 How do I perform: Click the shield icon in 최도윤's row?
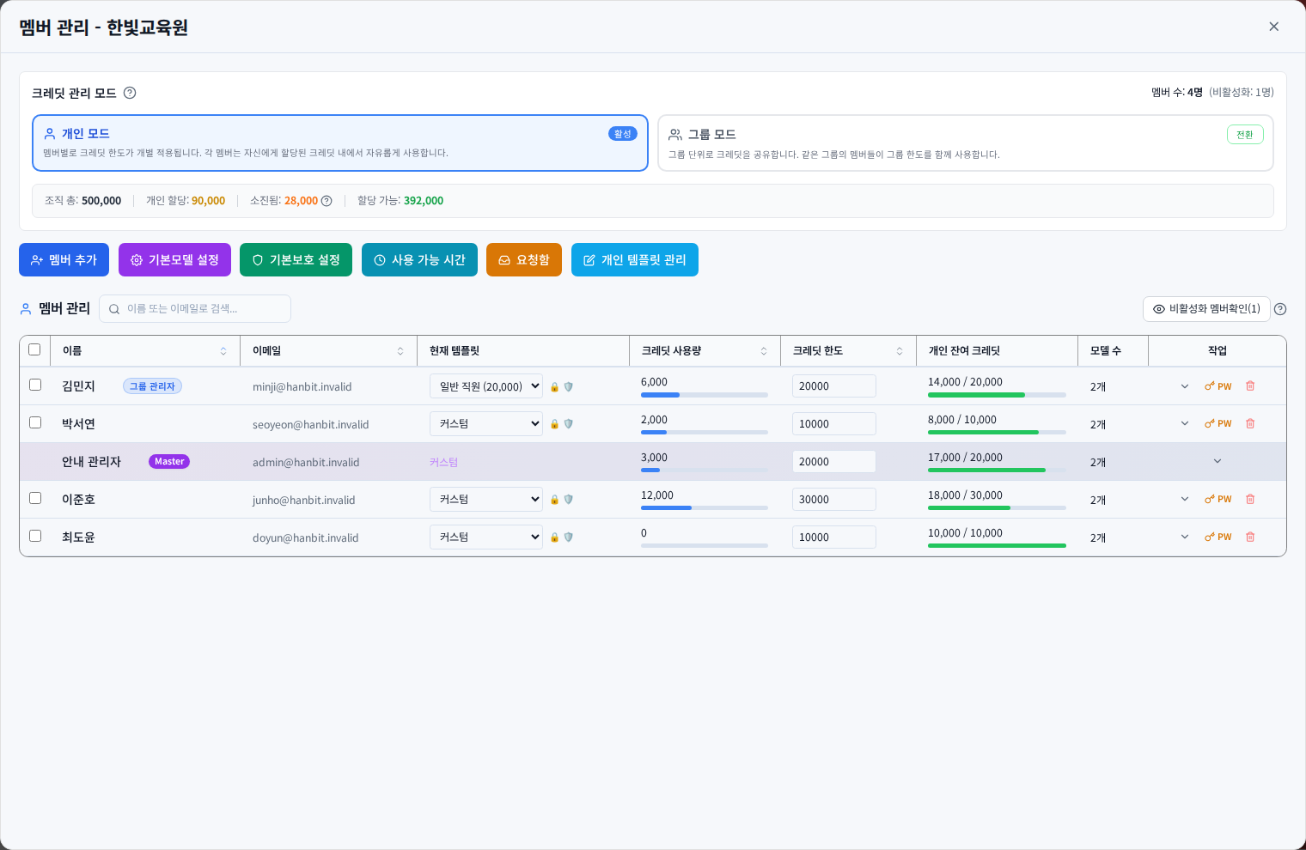pyautogui.click(x=568, y=537)
